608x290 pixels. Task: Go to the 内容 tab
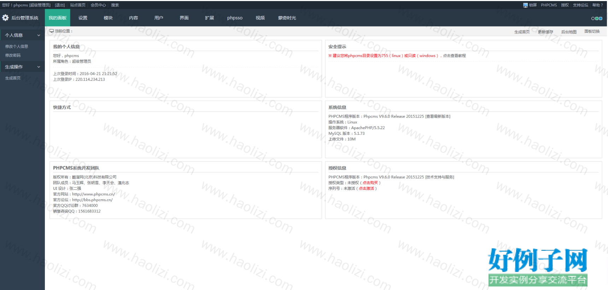click(134, 18)
